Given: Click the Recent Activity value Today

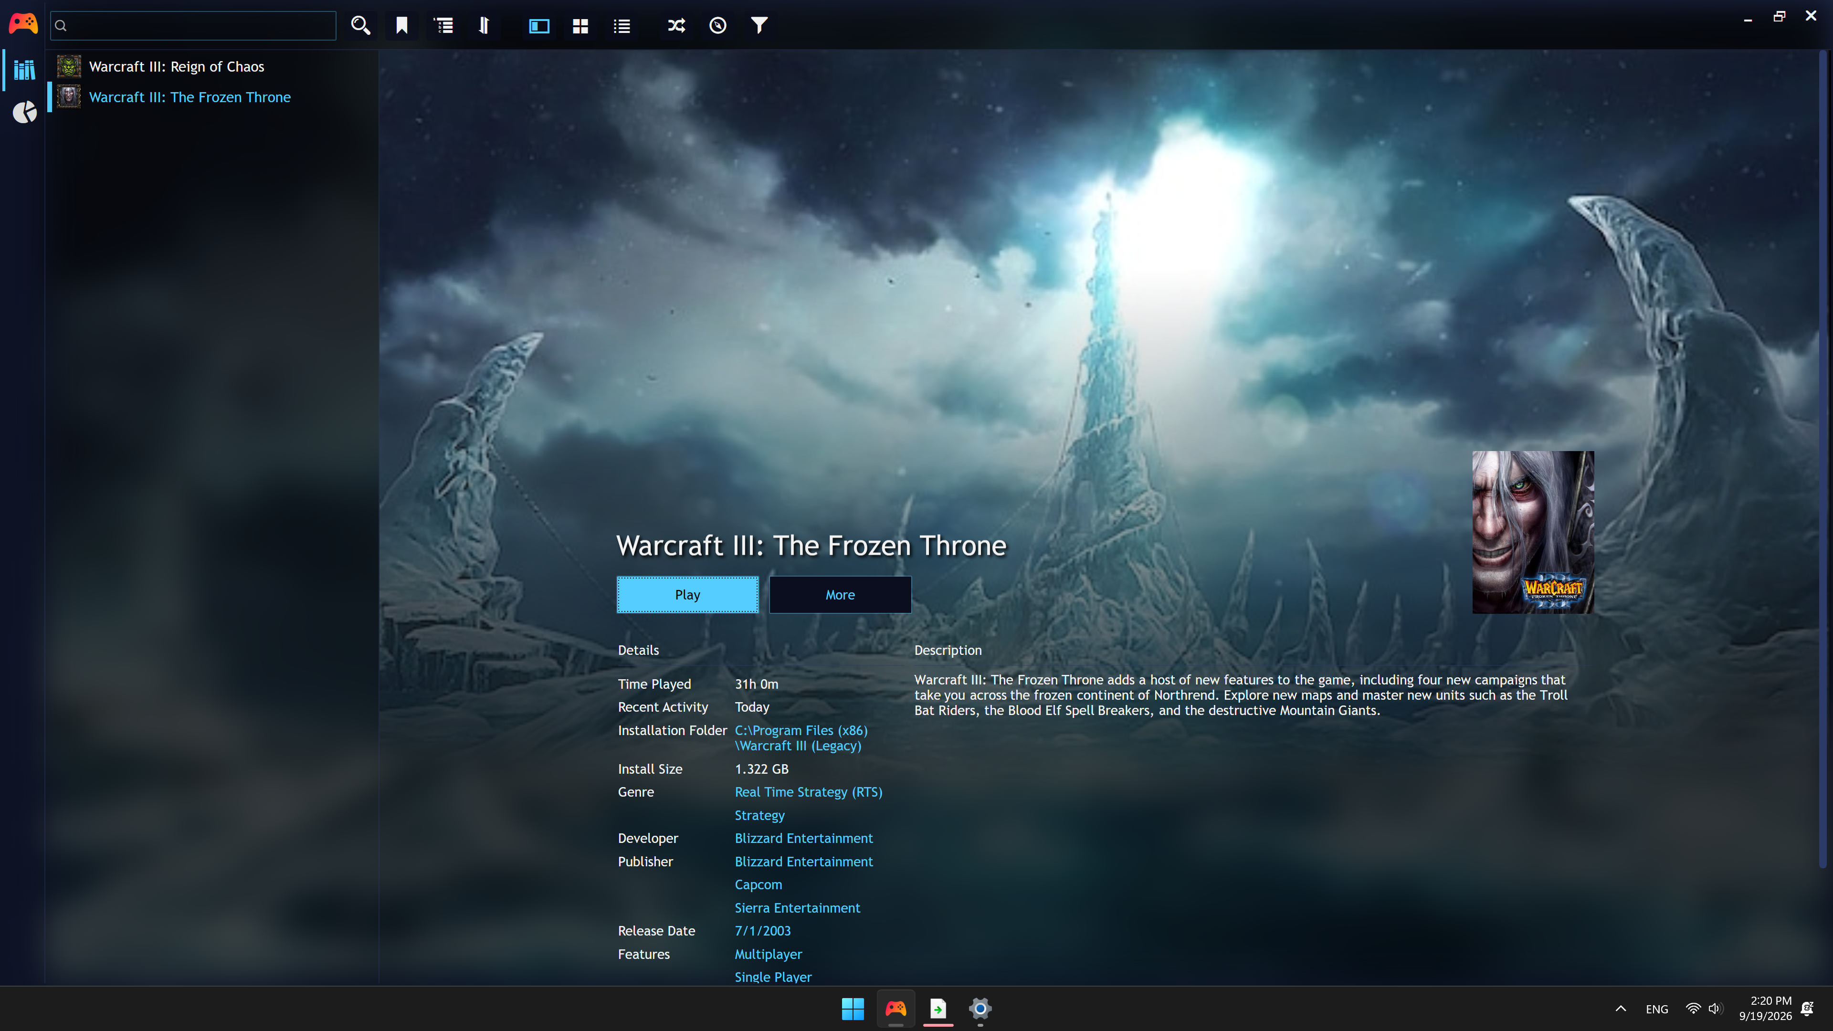Looking at the screenshot, I should (x=751, y=707).
